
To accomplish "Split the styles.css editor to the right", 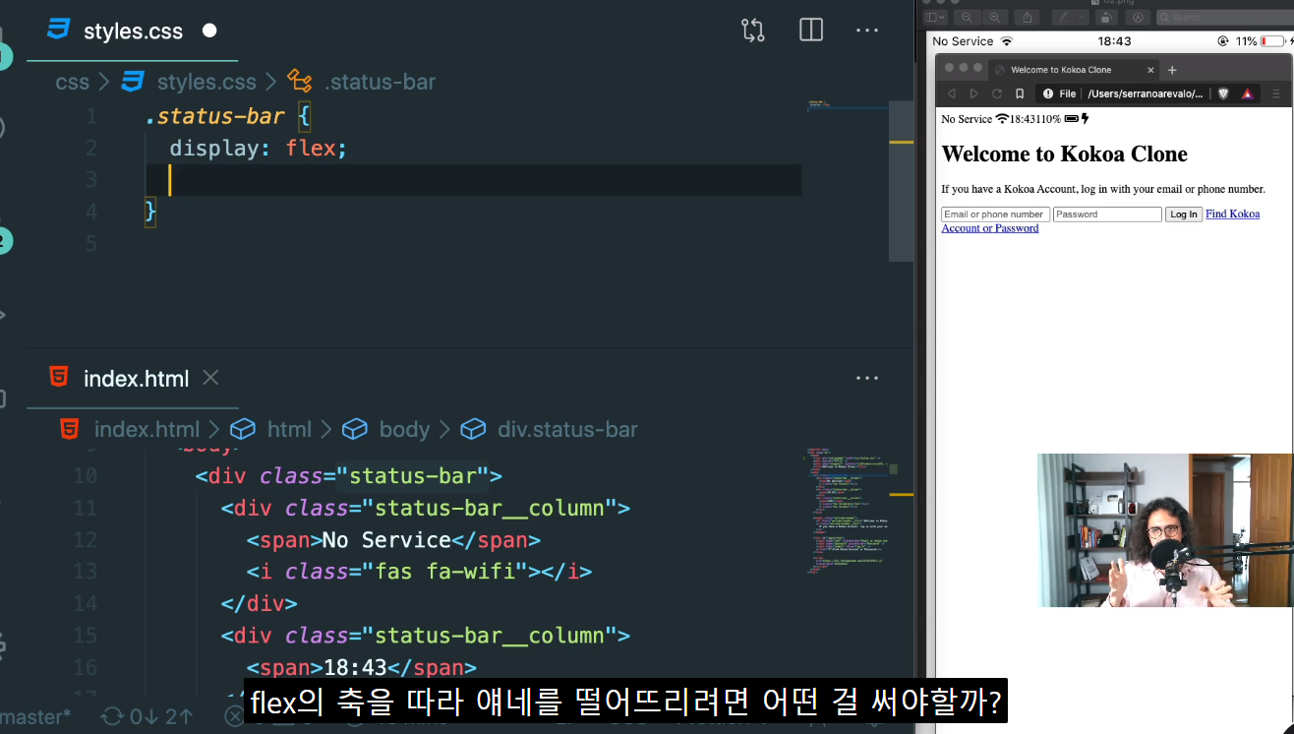I will 811,31.
